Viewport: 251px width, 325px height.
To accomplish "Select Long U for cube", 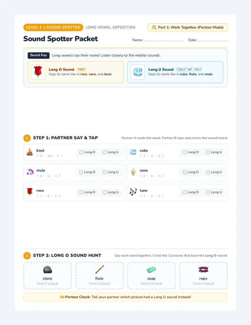I will (214, 152).
